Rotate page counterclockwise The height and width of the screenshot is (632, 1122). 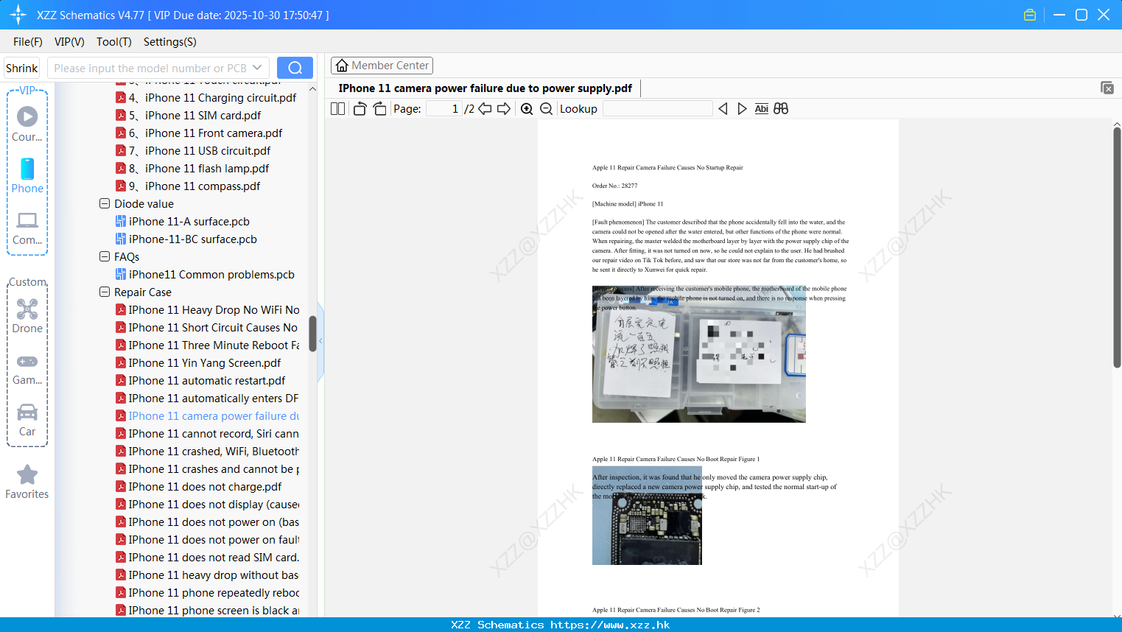pyautogui.click(x=360, y=109)
